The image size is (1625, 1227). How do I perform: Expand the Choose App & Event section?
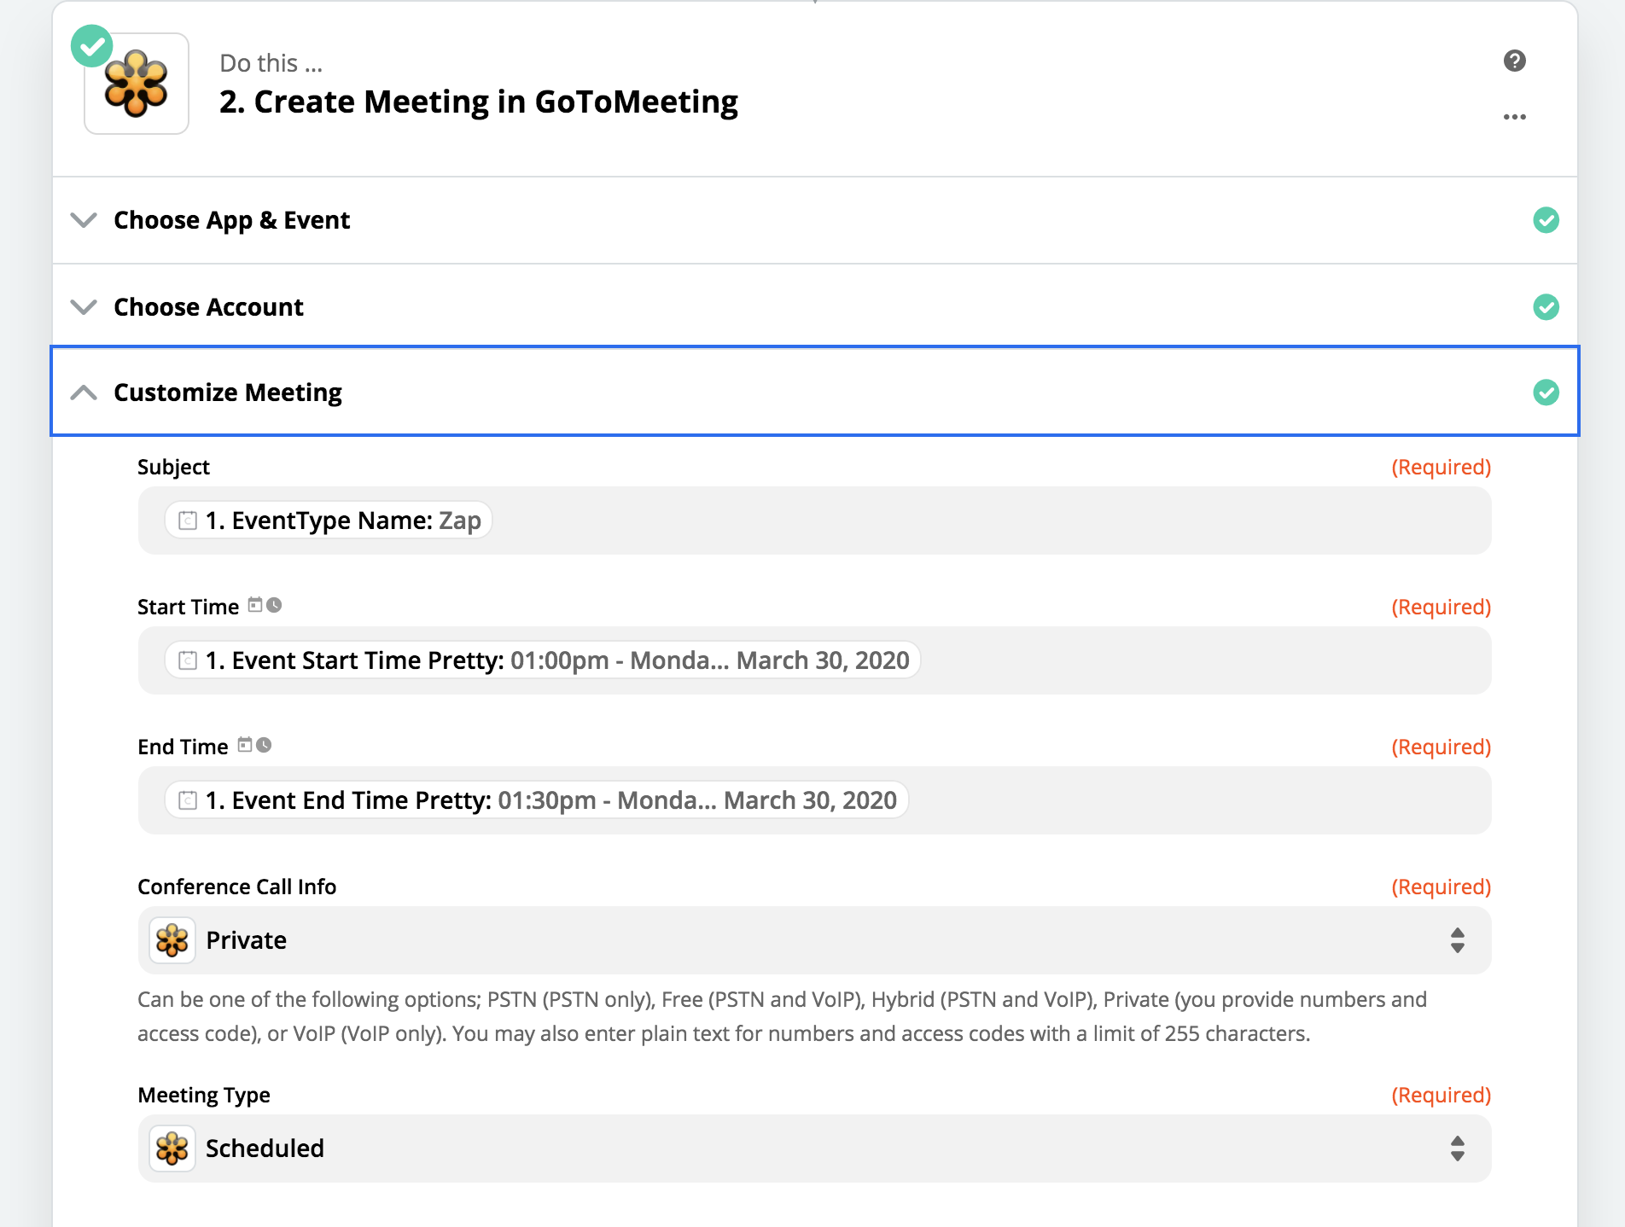84,220
